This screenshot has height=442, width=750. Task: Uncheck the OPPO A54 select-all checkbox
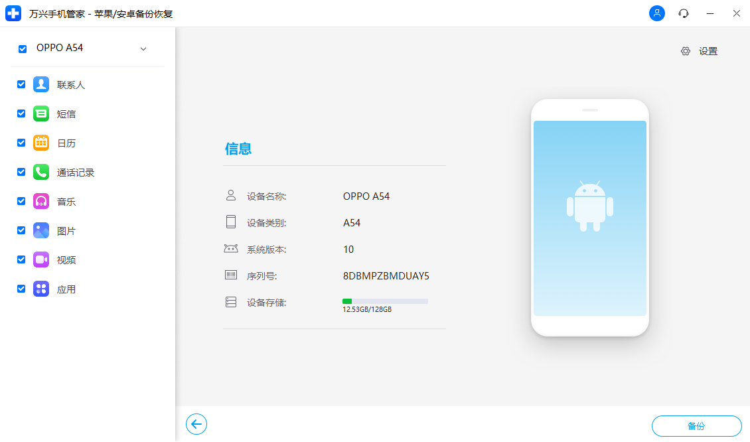click(x=23, y=48)
